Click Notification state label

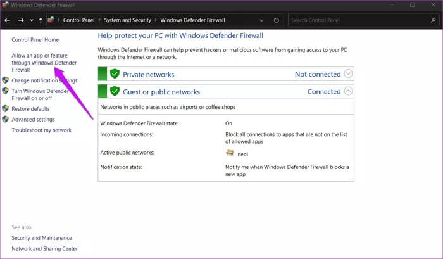[121, 167]
